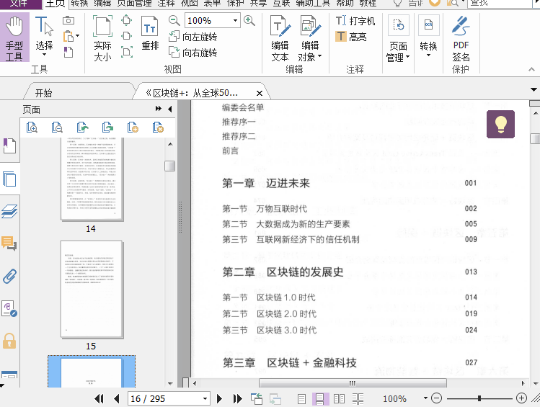Enable single page view mode
Image resolution: width=540 pixels, height=407 pixels.
pos(301,399)
